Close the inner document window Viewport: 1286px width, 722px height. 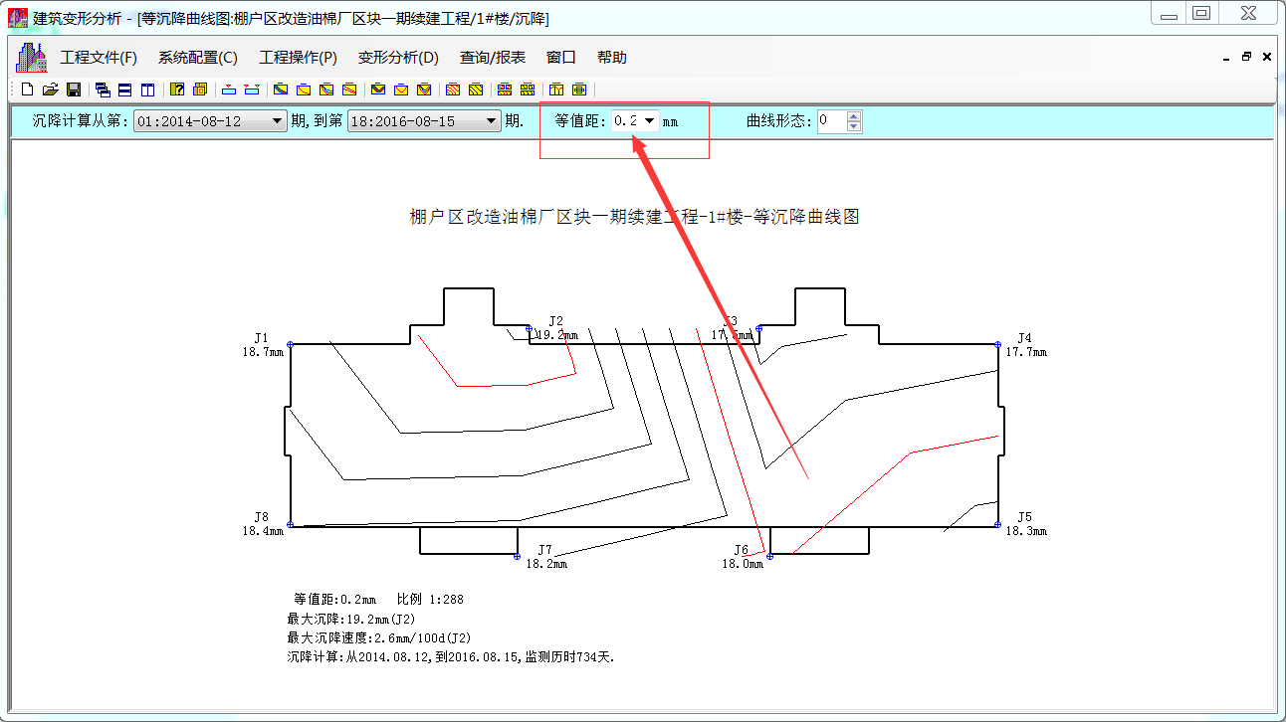pyautogui.click(x=1267, y=58)
